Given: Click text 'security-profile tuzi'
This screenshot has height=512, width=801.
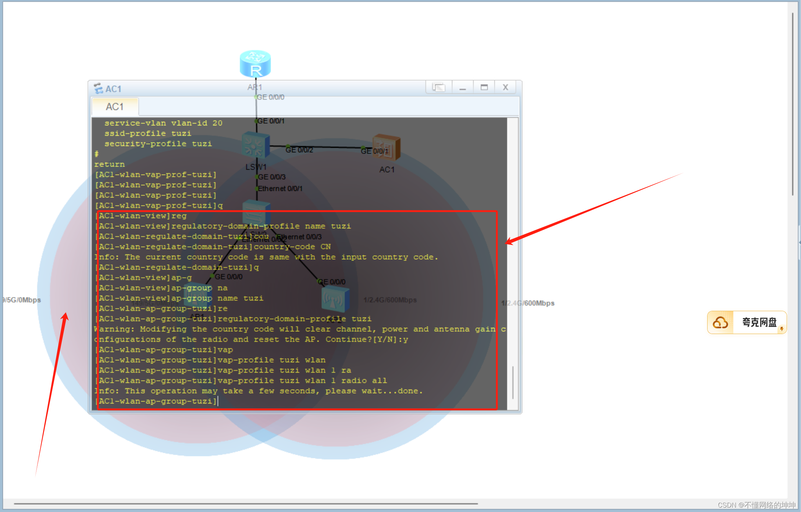Looking at the screenshot, I should coord(158,144).
